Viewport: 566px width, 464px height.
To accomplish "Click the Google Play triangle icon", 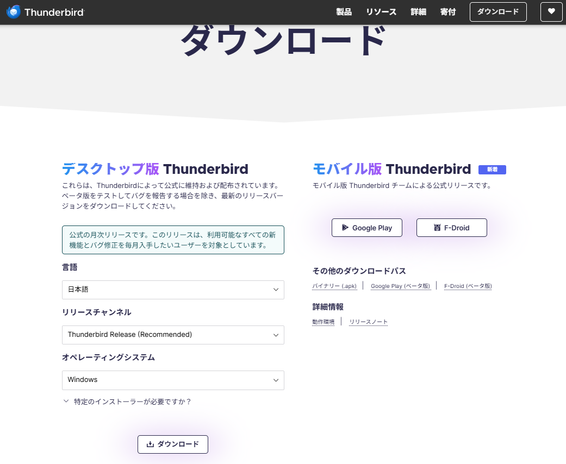I will [x=345, y=228].
